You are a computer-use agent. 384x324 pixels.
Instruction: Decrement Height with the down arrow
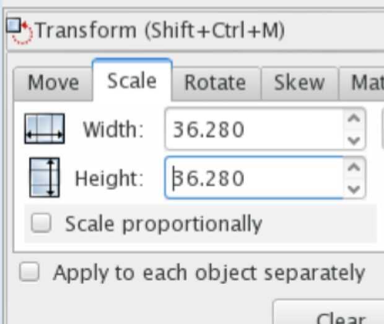coord(354,189)
